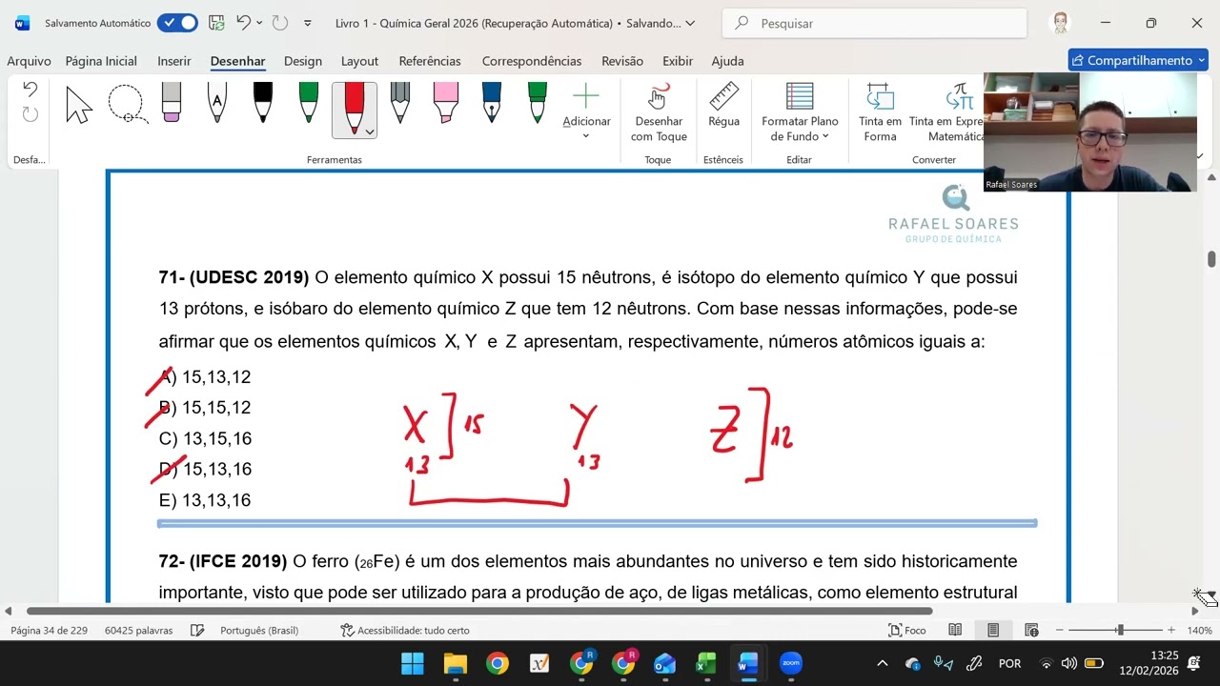Click Adicionar to add a pen
The width and height of the screenshot is (1220, 686).
pyautogui.click(x=586, y=111)
